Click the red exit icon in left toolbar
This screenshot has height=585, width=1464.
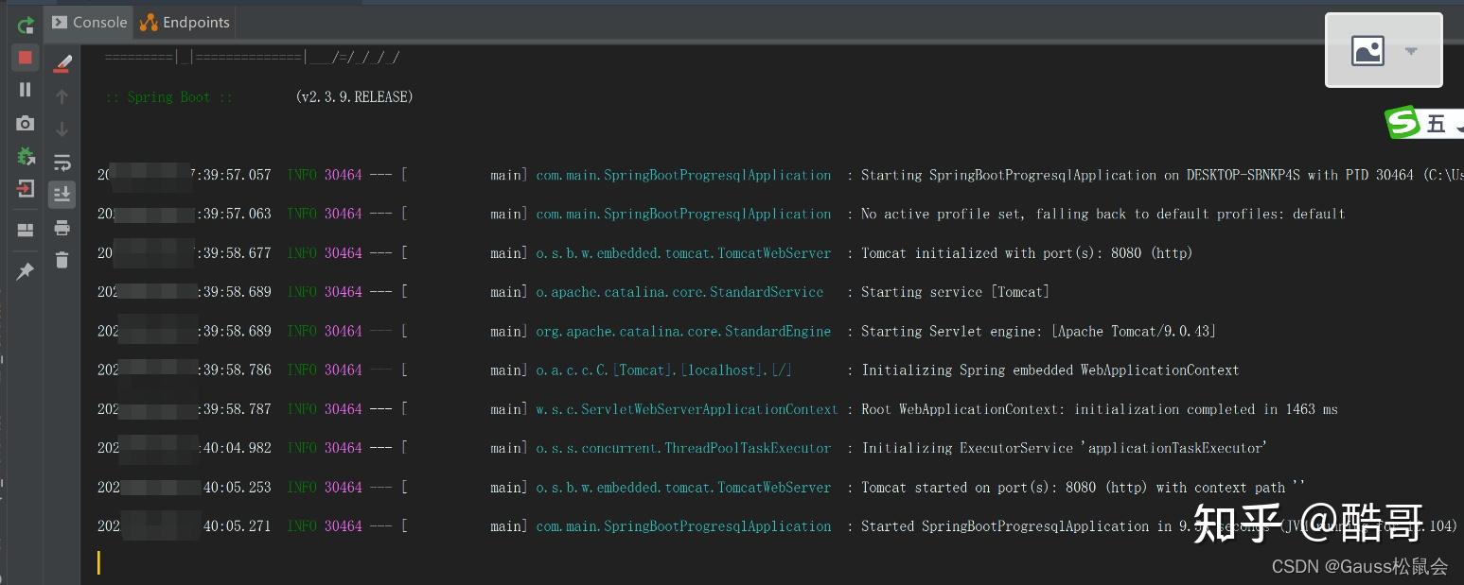coord(26,188)
